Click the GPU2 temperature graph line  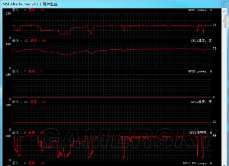pos(112,122)
